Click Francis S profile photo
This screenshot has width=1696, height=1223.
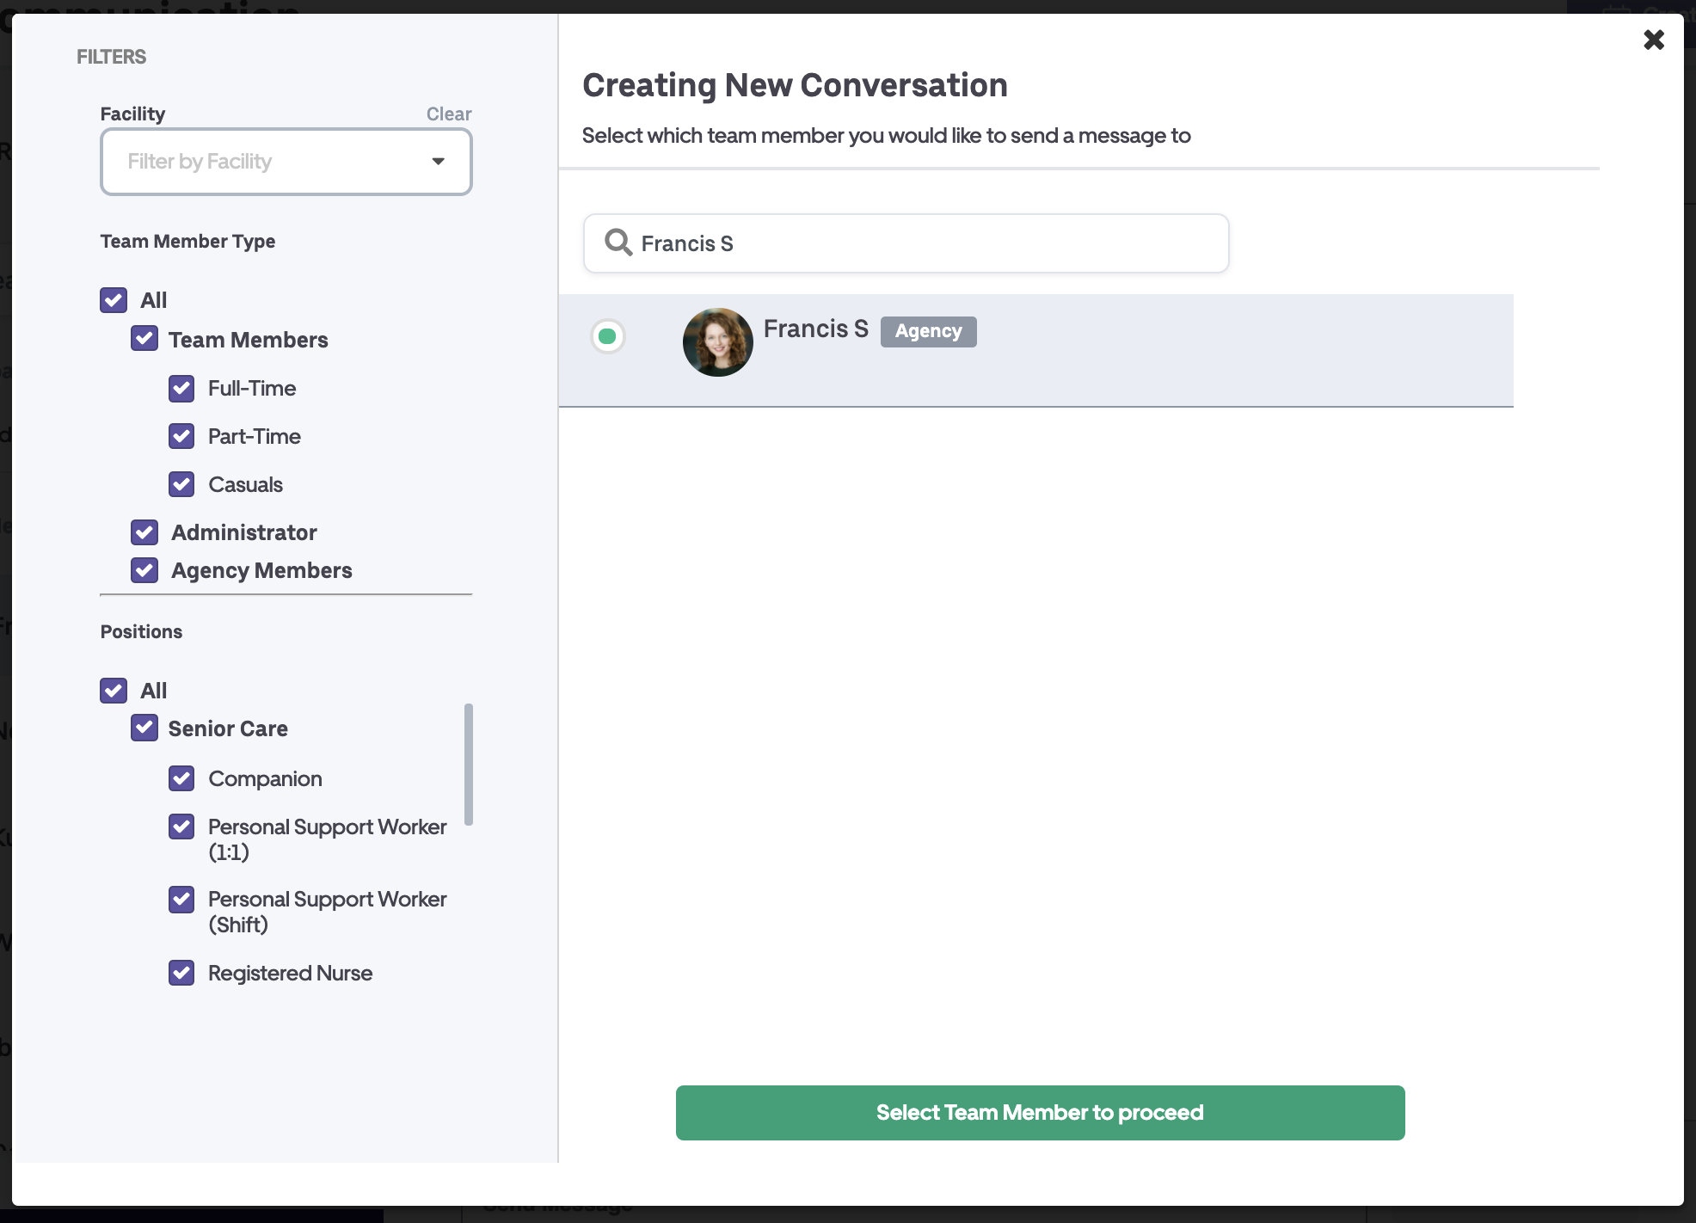[717, 342]
